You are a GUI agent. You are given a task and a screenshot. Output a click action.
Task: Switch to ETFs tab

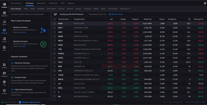63,3
